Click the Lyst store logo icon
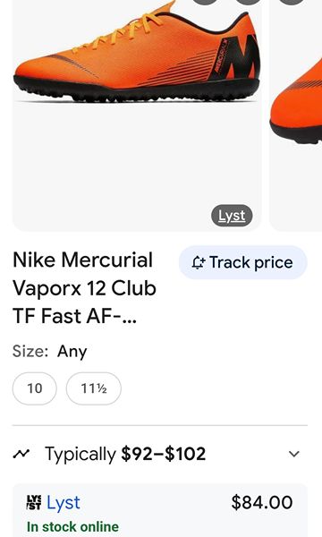Viewport: 322px width, 537px height. pos(34,502)
